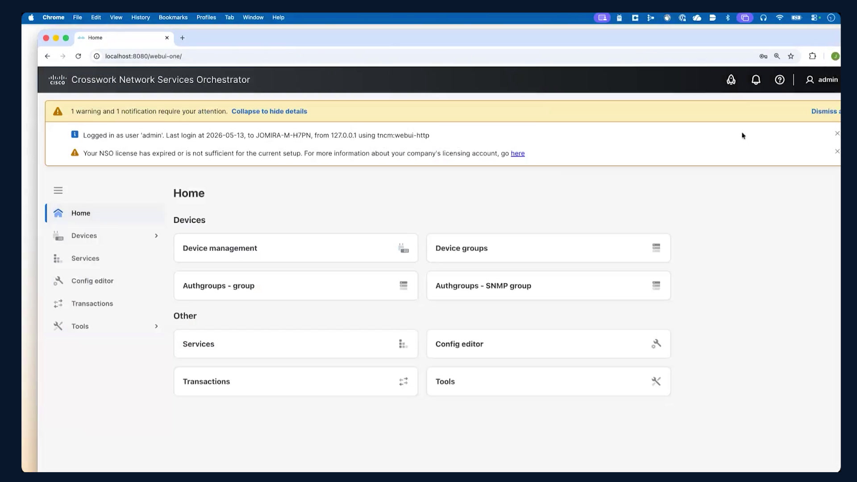
Task: Open the admin user menu
Action: (x=822, y=79)
